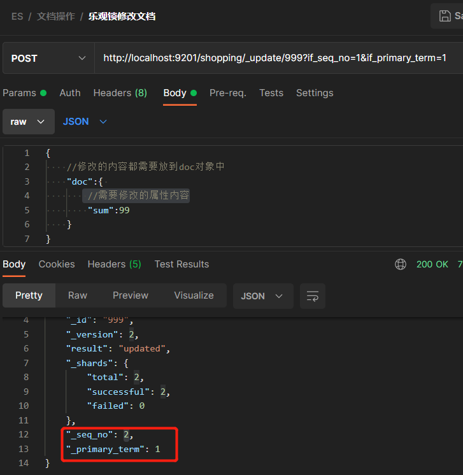Open the response Cookies tab
The width and height of the screenshot is (463, 475).
point(57,264)
